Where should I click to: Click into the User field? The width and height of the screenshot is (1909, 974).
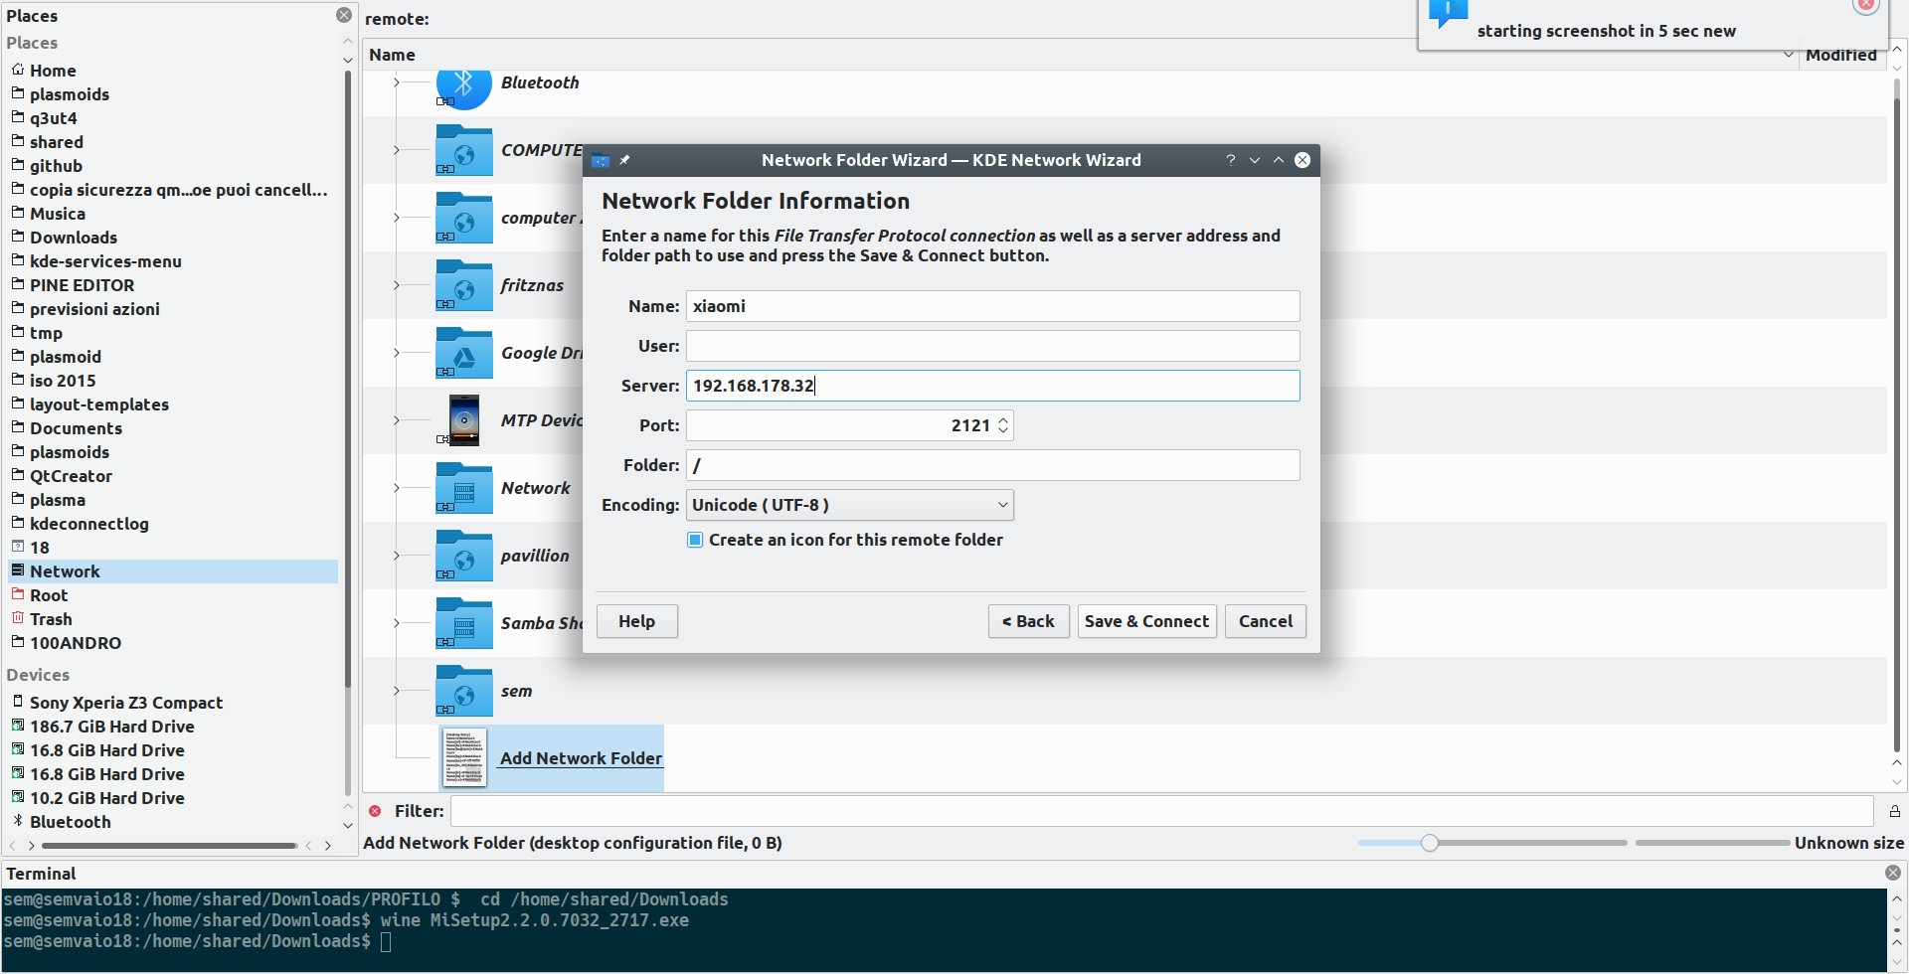(992, 346)
